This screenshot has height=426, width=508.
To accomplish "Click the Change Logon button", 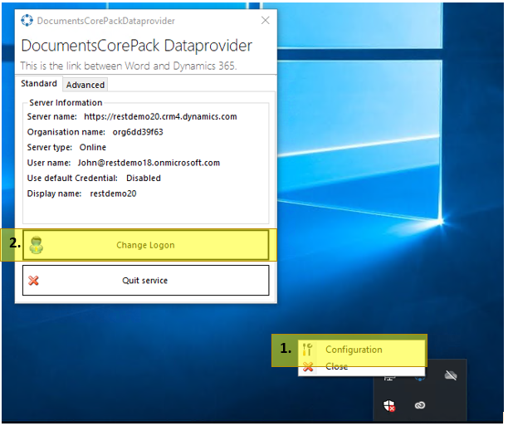I will (x=145, y=245).
